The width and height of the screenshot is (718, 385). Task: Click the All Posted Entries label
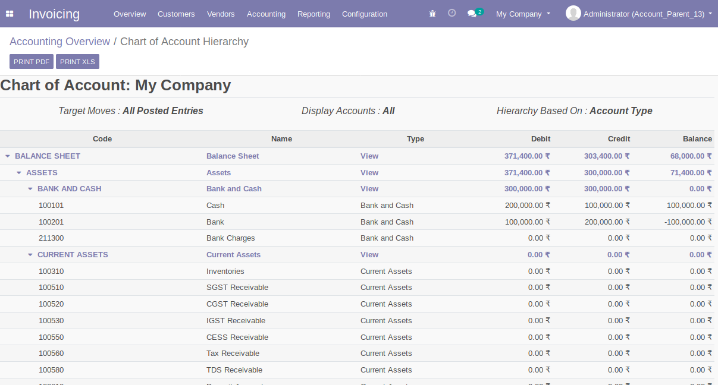click(x=163, y=111)
